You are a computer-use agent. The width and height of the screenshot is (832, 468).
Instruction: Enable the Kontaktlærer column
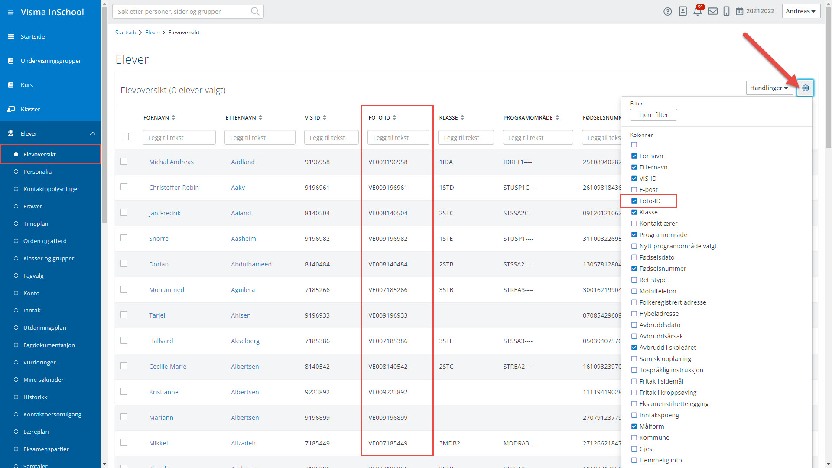point(634,224)
